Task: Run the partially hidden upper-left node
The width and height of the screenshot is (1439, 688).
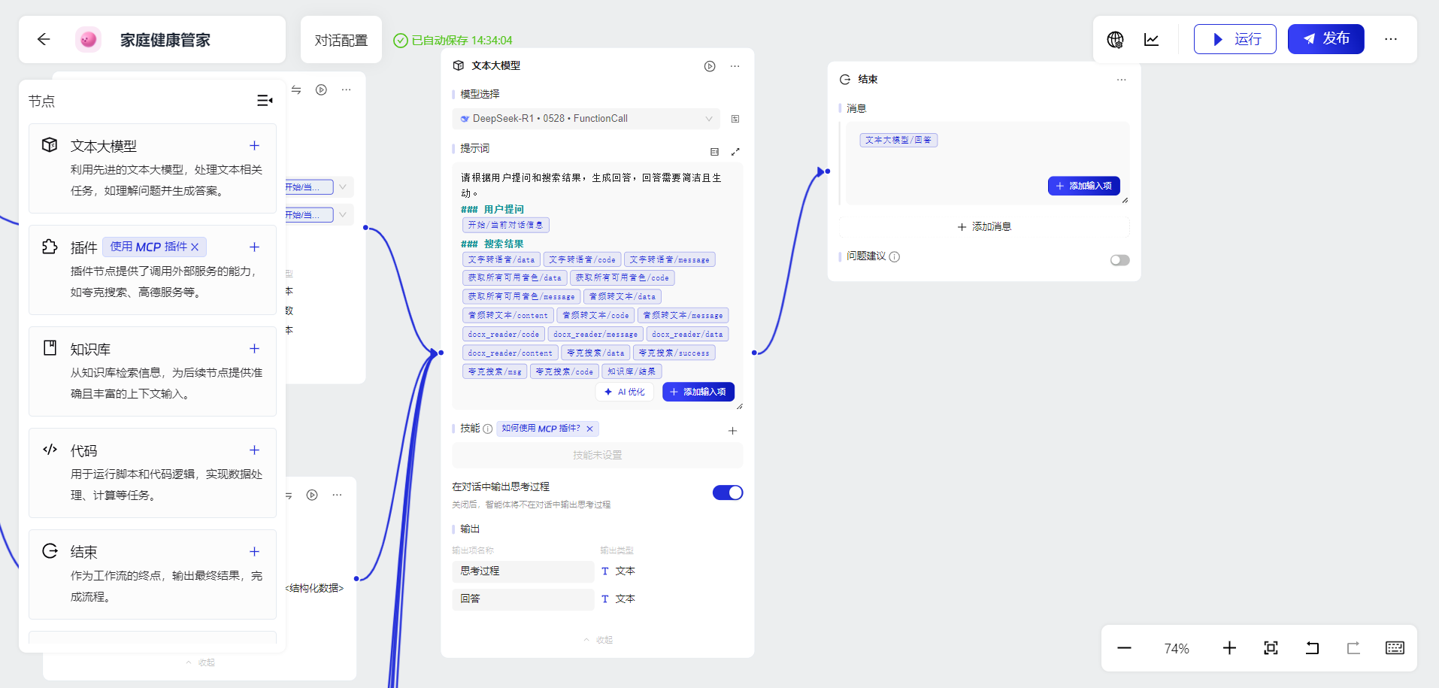Action: (321, 89)
